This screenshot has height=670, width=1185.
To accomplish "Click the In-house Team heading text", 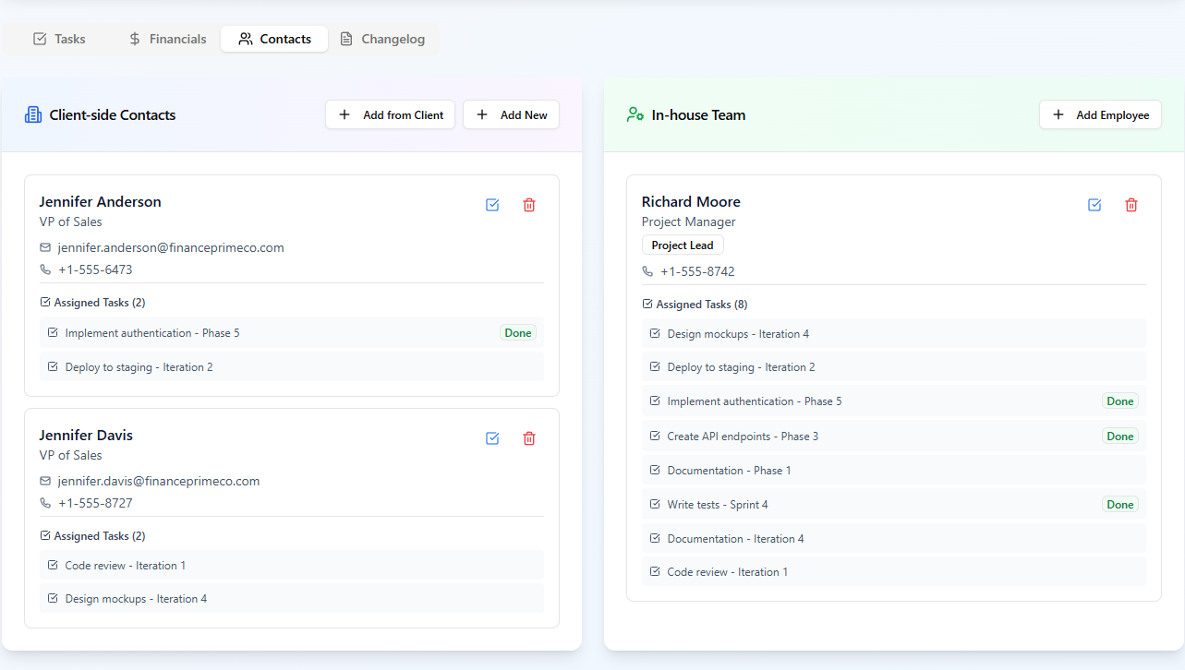I will click(x=699, y=115).
